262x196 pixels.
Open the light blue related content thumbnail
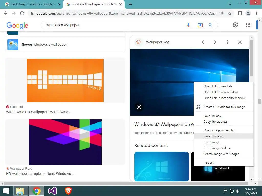point(162,166)
